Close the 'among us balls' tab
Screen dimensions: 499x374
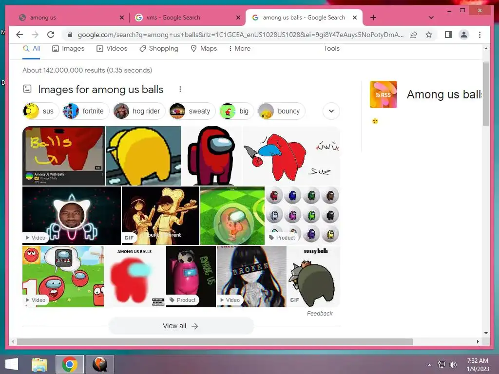(355, 18)
